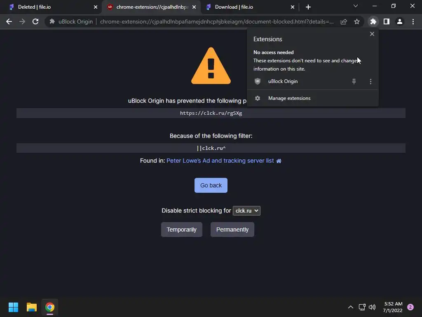Click the address bar URL
Viewport: 422px width, 317px height.
coord(217,21)
